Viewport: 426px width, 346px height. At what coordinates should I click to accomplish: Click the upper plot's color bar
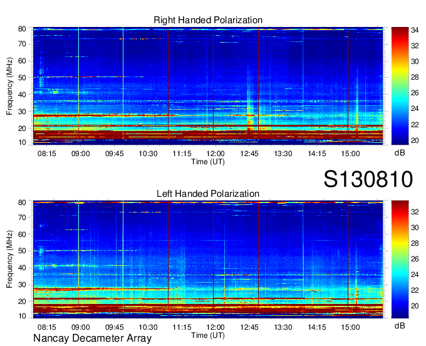(x=400, y=86)
